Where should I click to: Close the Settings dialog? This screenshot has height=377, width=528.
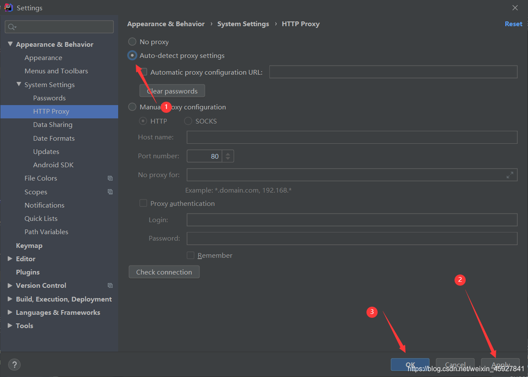click(515, 8)
